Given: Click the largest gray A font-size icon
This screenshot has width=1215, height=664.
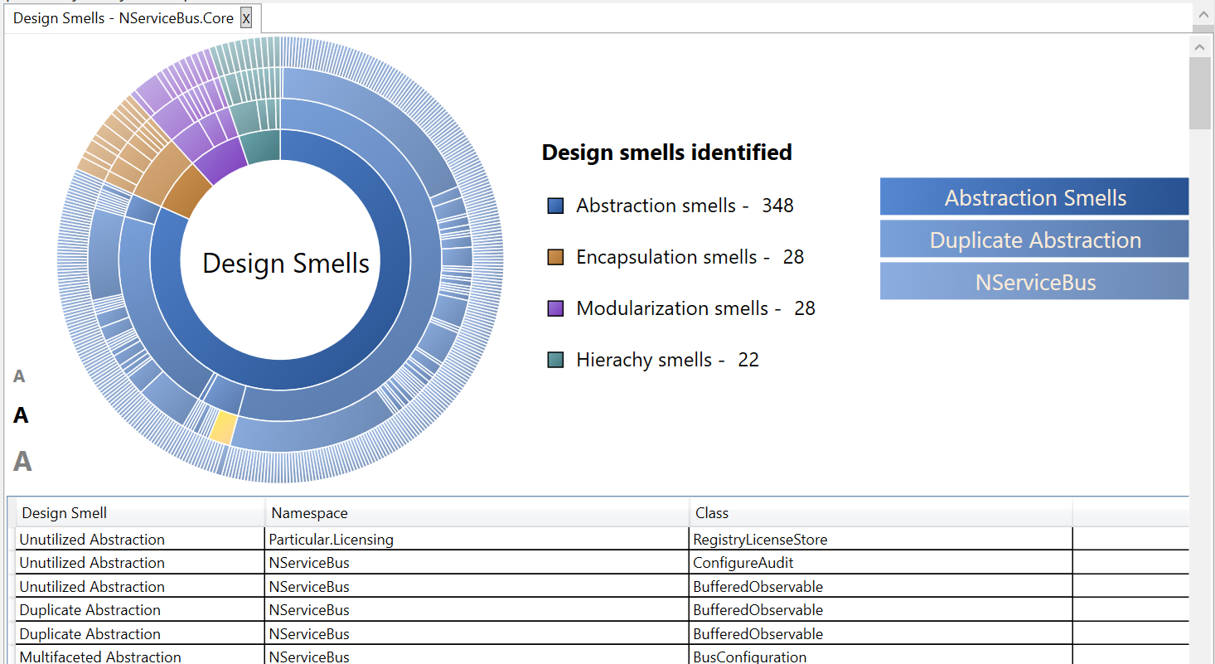Looking at the screenshot, I should click(22, 461).
